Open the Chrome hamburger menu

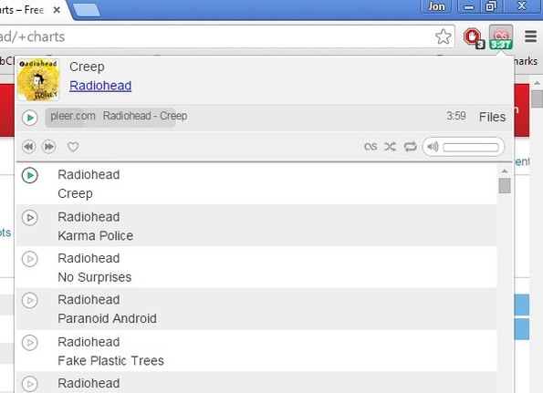pyautogui.click(x=530, y=36)
